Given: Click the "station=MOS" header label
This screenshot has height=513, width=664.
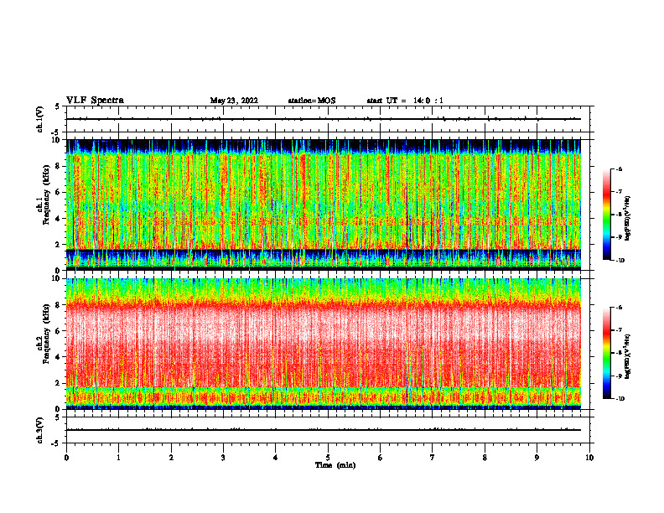Looking at the screenshot, I should tap(312, 101).
